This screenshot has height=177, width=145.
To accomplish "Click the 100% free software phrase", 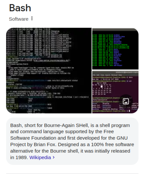I will [113, 145].
